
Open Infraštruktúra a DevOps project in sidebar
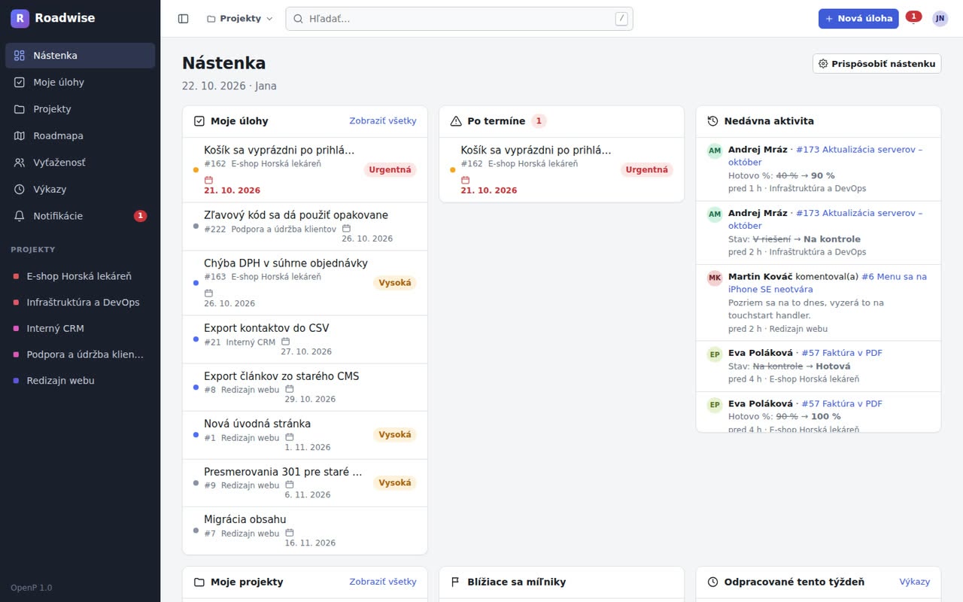tap(81, 303)
